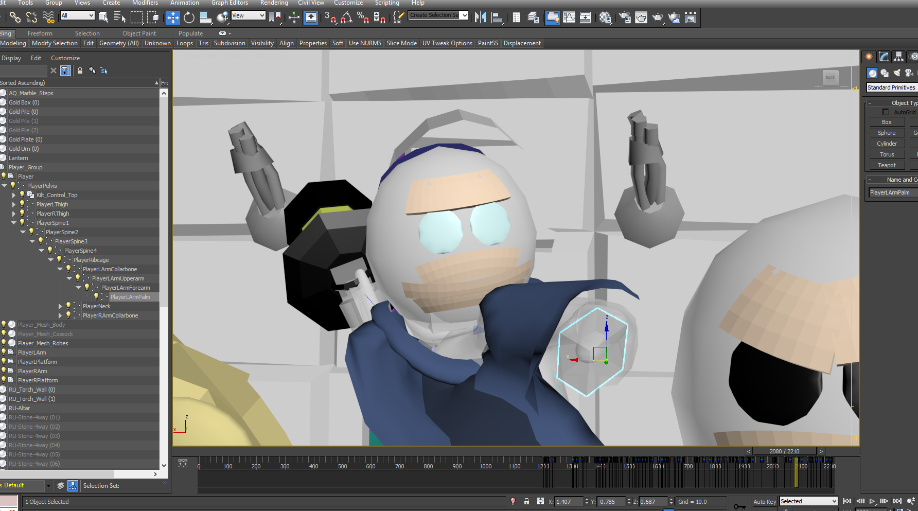Screen dimensions: 918x511
Task: Open the Mirror dialog from the toolbar
Action: click(480, 17)
